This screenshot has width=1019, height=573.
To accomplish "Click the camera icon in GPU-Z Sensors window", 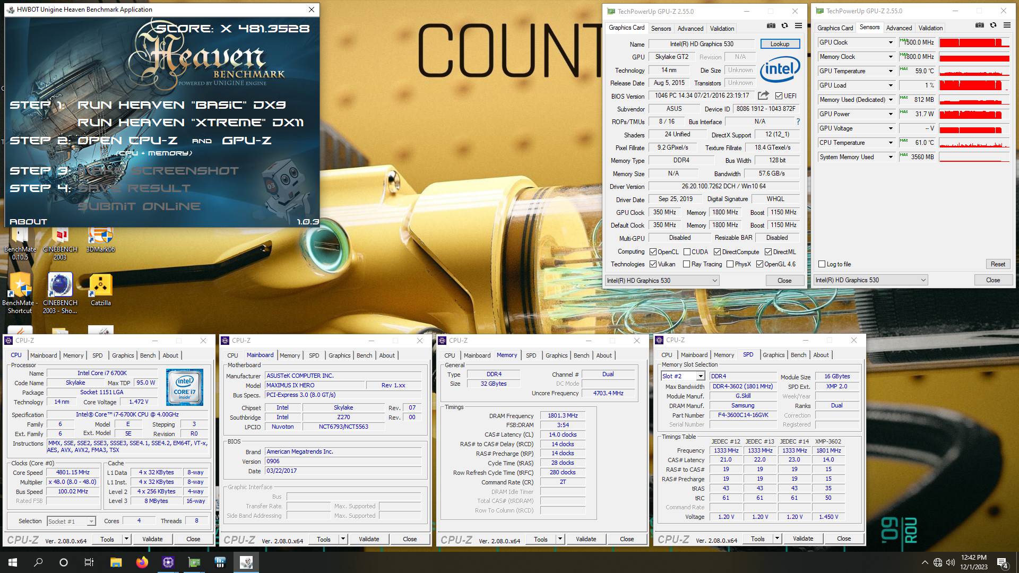I will click(x=979, y=25).
